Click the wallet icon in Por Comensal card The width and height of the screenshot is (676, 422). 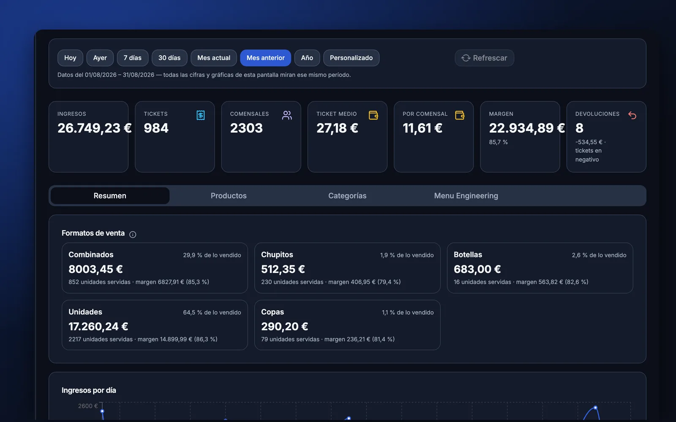point(460,115)
